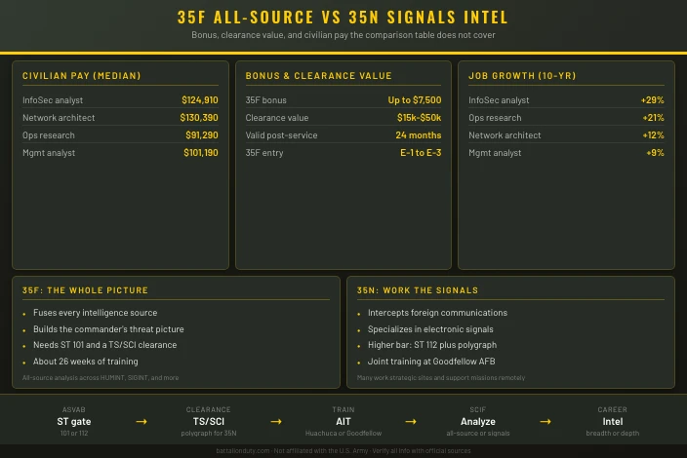This screenshot has height=458, width=687.
Task: Click the TS/SCI step in the pipeline
Action: pos(209,422)
